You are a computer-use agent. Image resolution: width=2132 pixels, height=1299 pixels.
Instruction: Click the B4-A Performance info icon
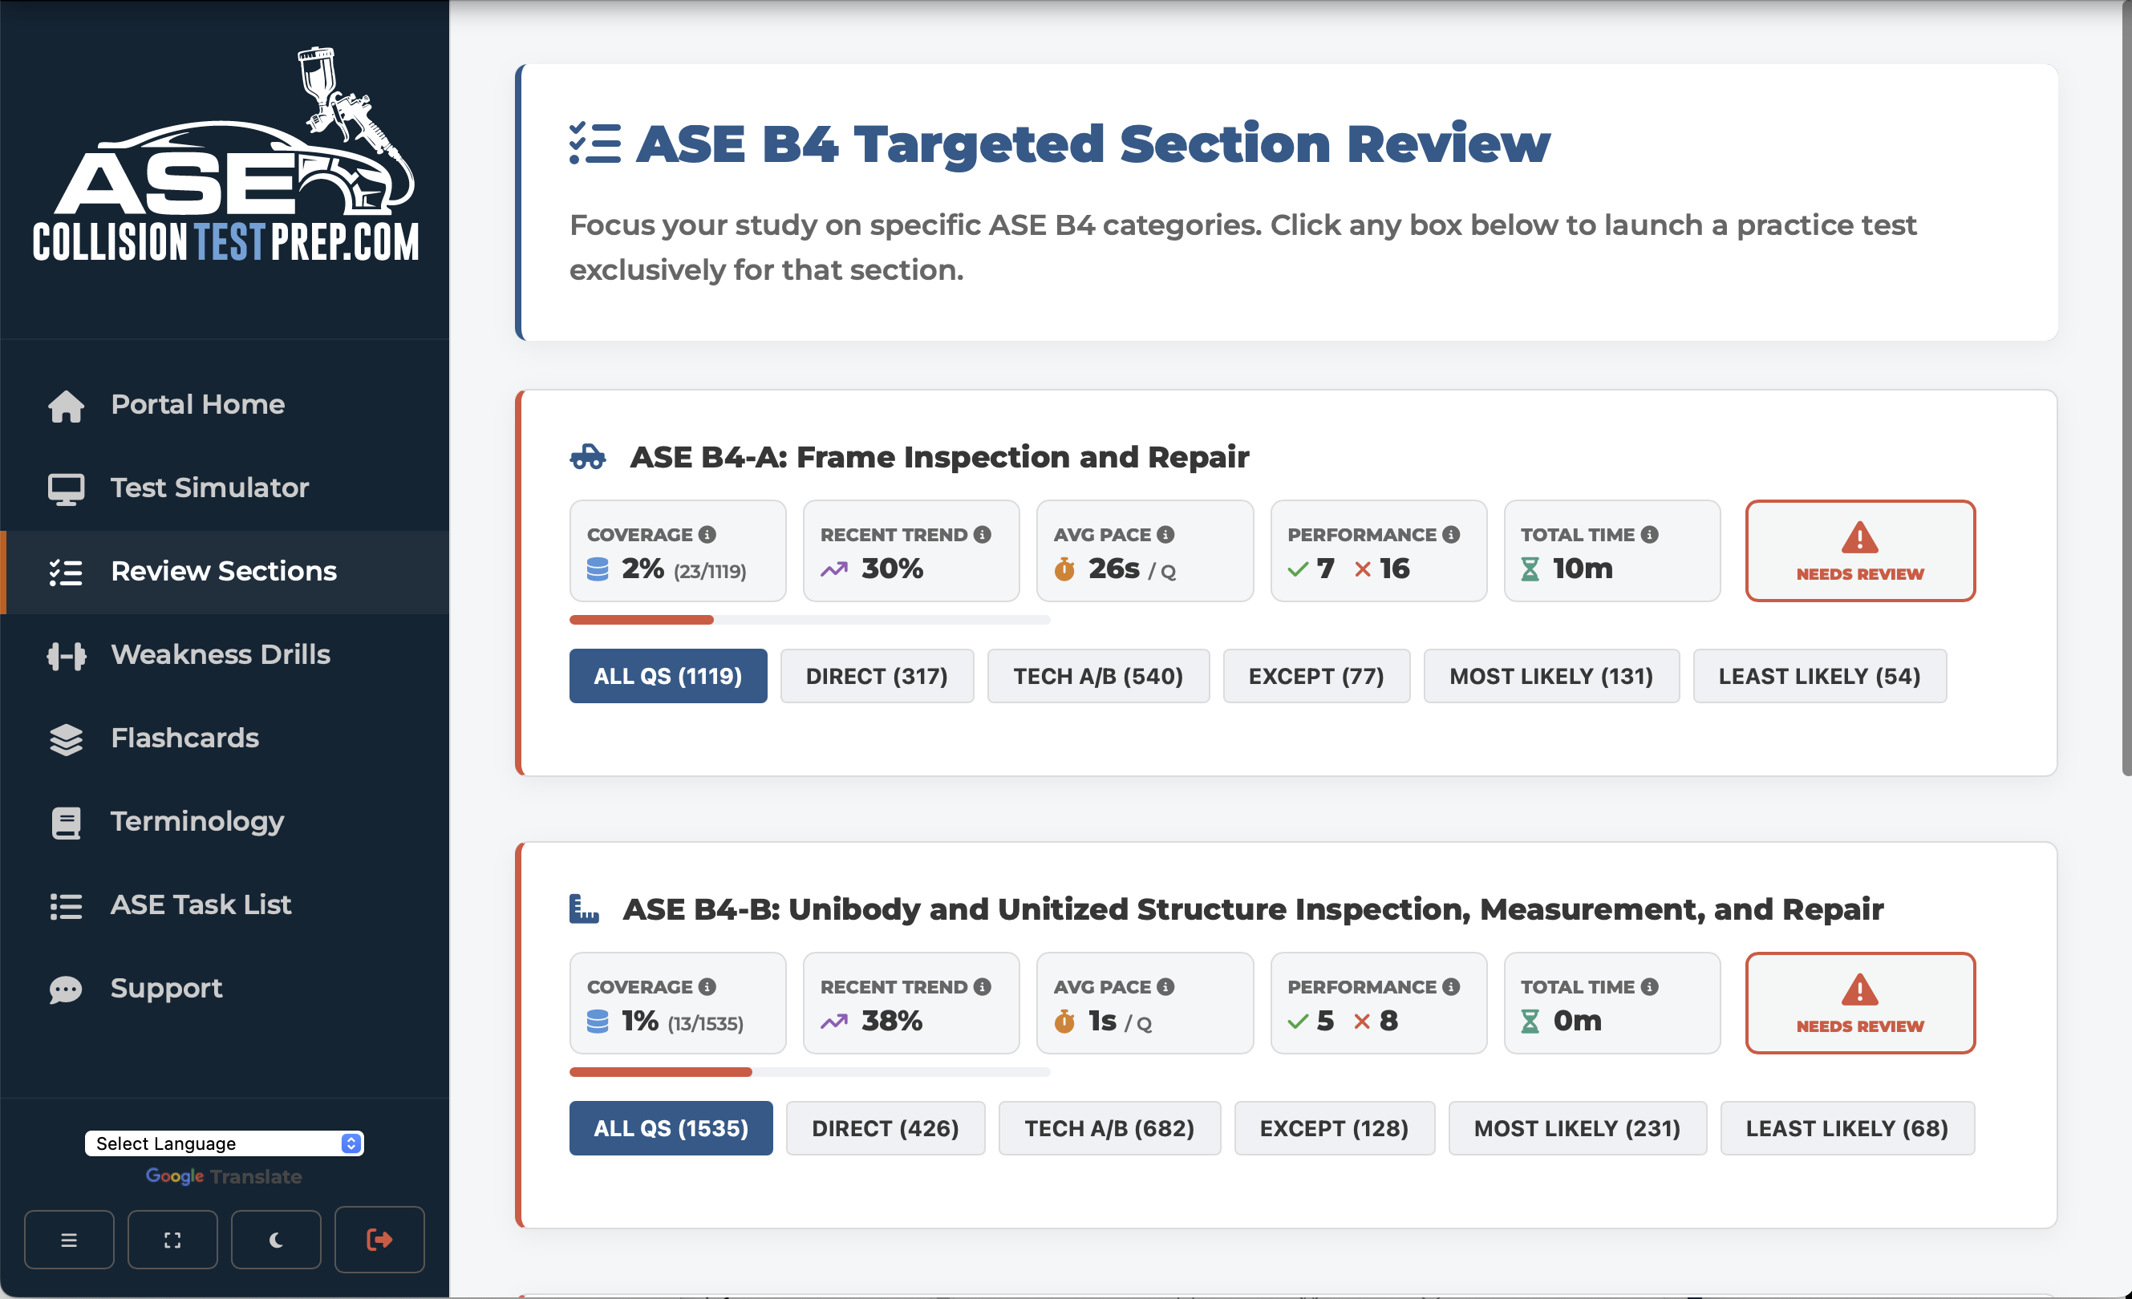(x=1451, y=535)
